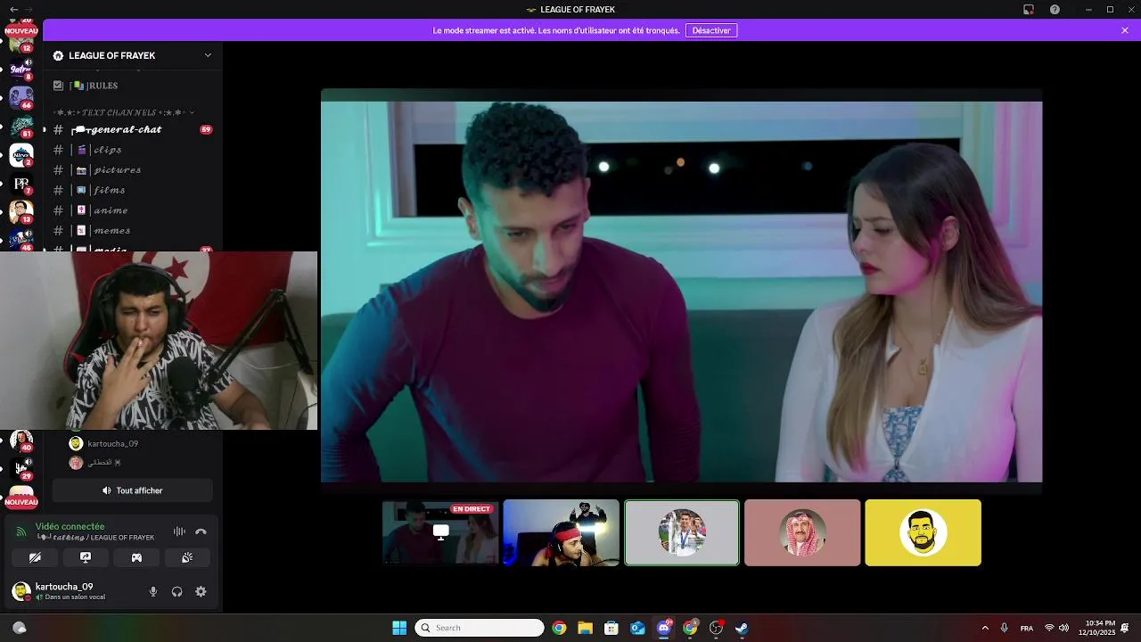
Task: Open server icon with 81 badge
Action: click(21, 126)
